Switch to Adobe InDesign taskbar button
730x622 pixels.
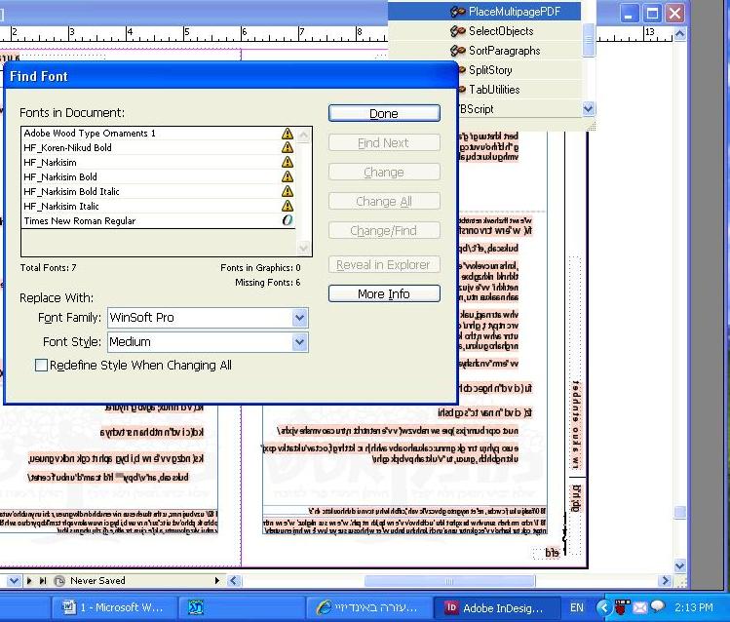[496, 607]
